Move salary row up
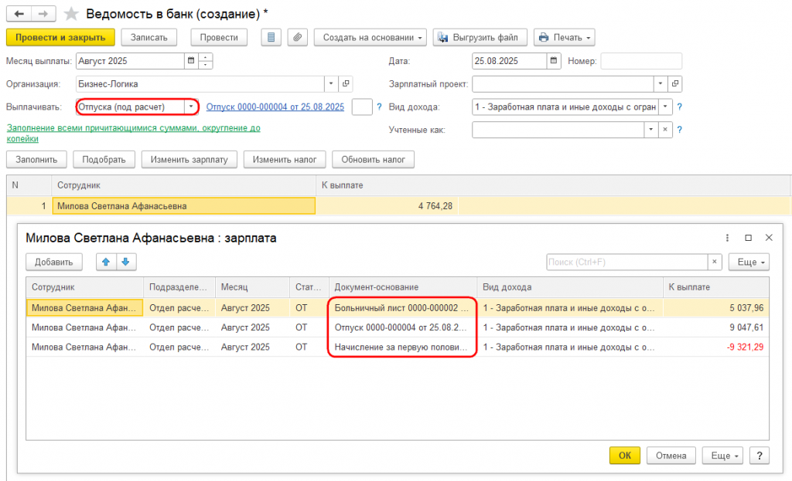The height and width of the screenshot is (481, 792). click(106, 263)
